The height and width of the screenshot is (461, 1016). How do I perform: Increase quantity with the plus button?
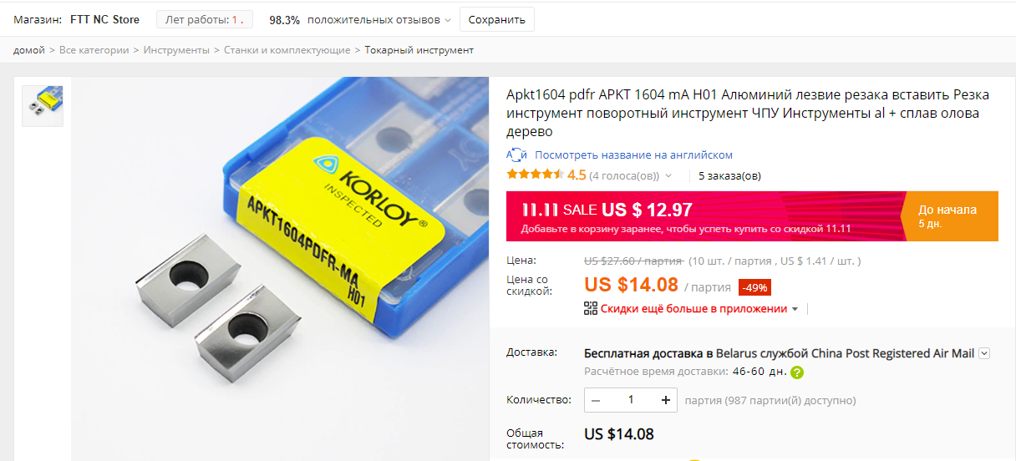tap(666, 400)
